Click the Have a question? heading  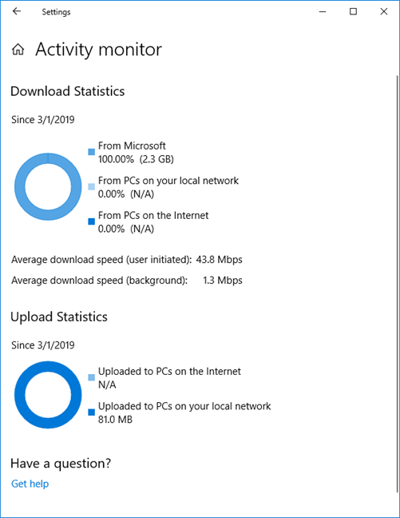pos(61,464)
